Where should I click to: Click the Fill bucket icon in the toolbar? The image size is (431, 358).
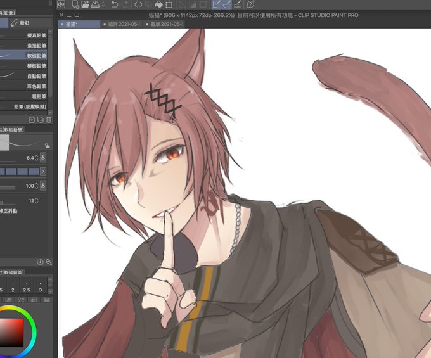click(x=159, y=4)
